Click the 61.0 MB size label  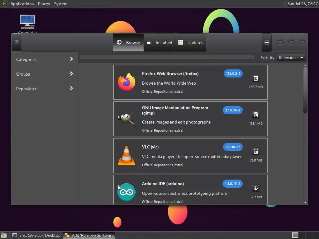[256, 160]
